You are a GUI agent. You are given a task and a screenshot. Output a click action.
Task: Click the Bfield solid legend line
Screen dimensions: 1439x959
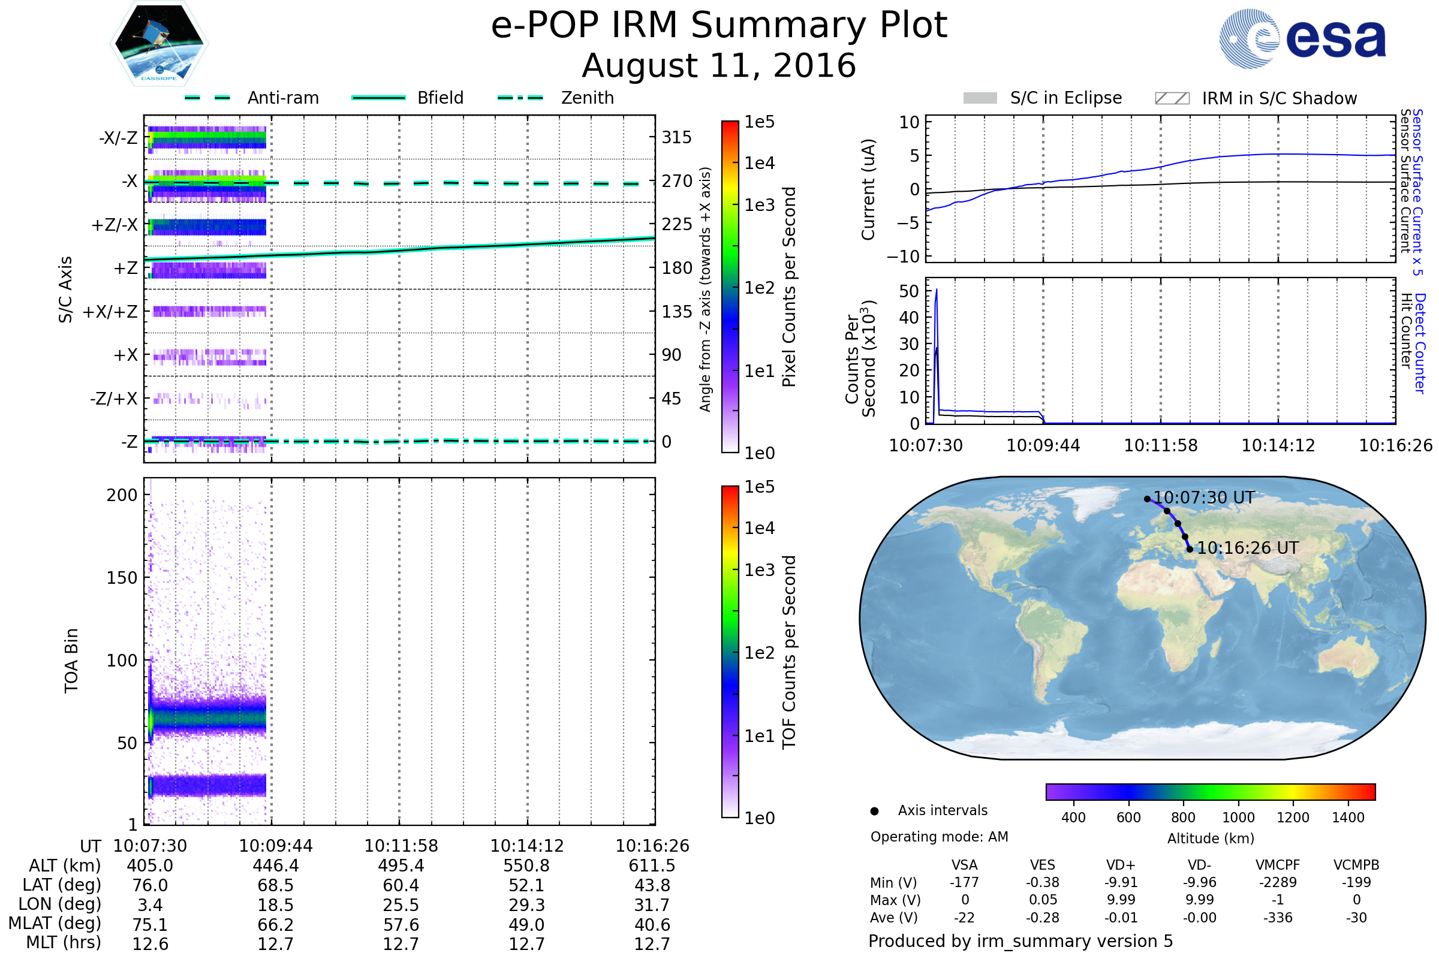(378, 98)
